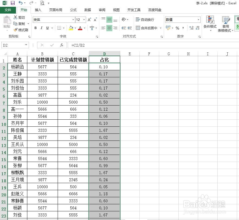The width and height of the screenshot is (239, 220).
Task: Click the Select All corner triangle
Action: tap(5, 54)
